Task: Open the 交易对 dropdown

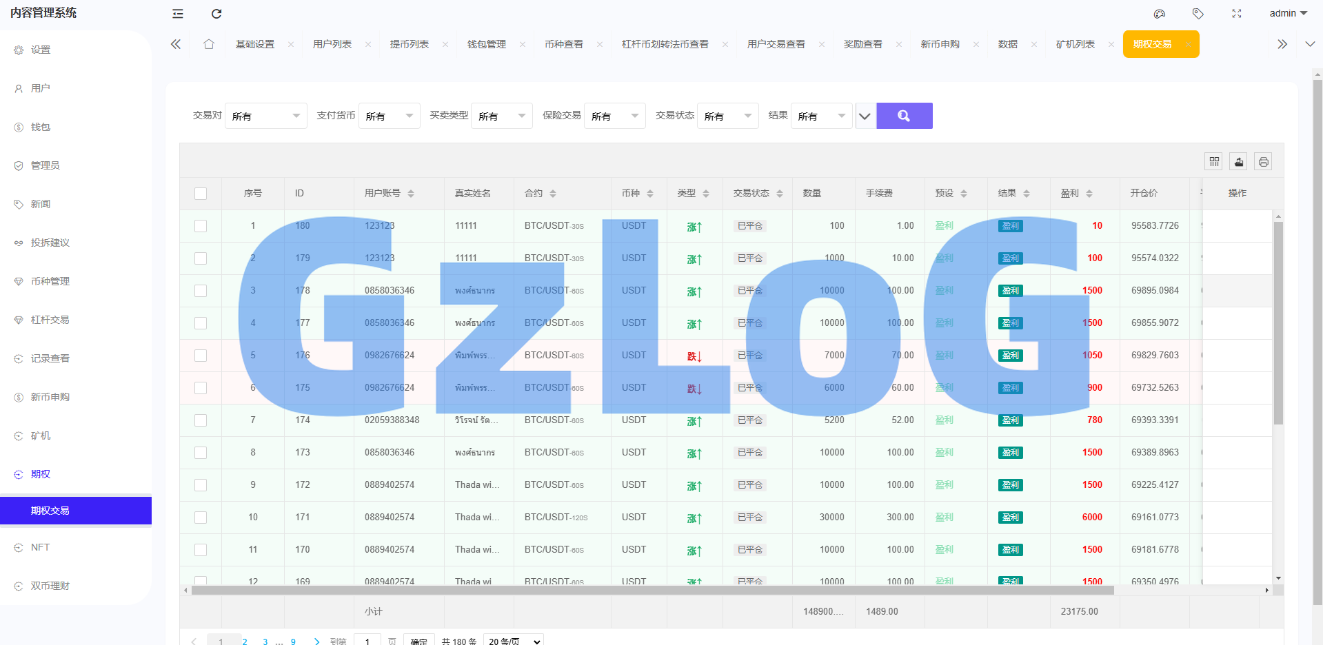Action: point(265,116)
